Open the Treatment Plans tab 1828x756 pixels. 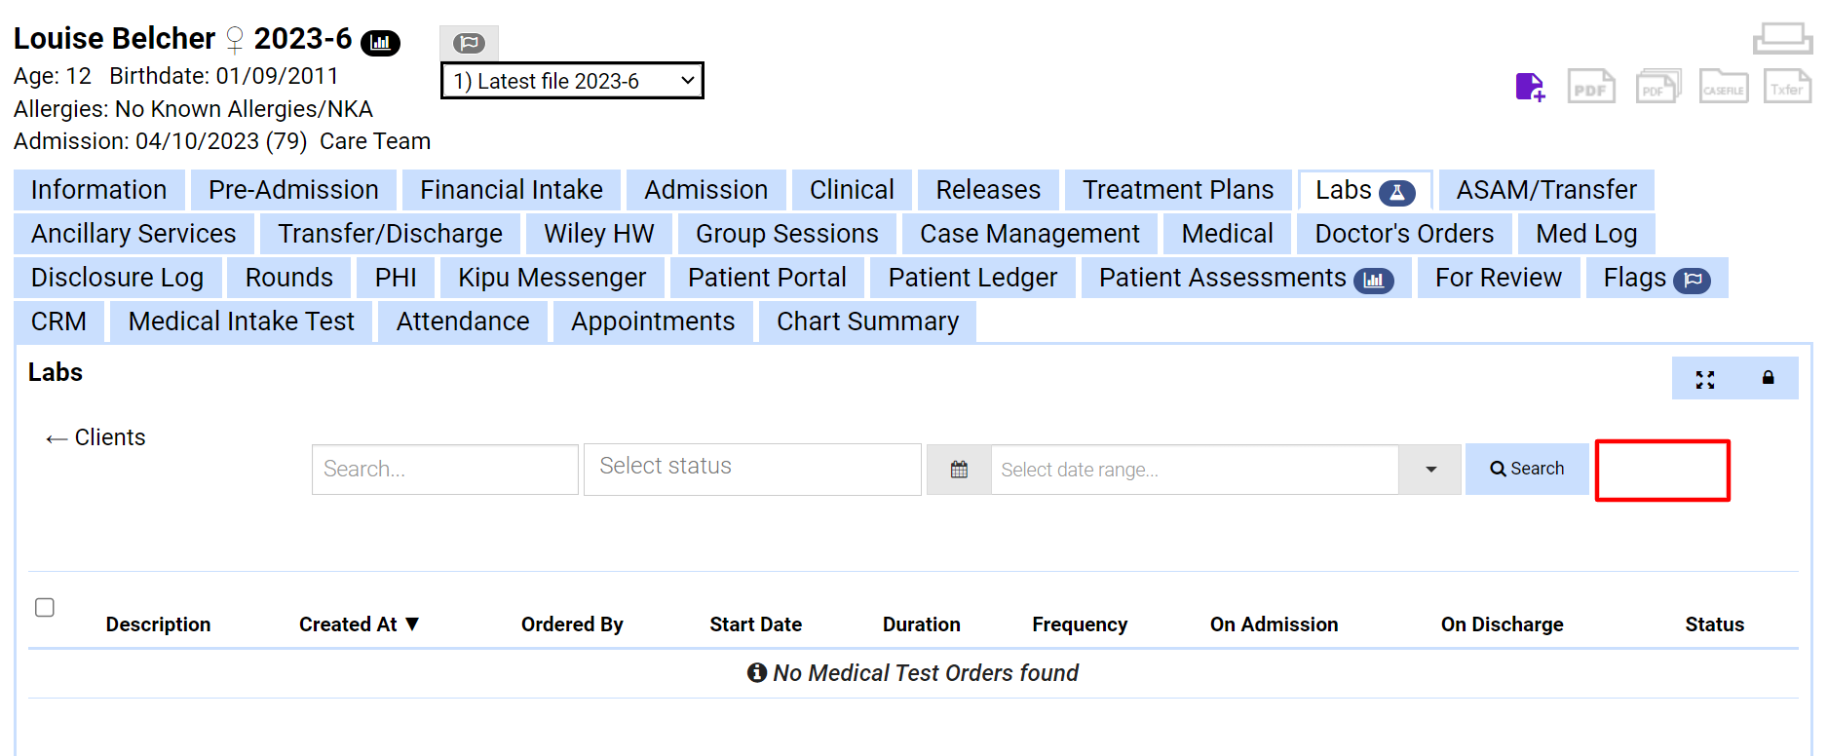click(x=1178, y=189)
